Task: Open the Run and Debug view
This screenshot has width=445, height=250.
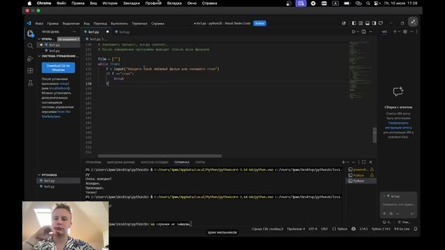Action: click(30, 58)
